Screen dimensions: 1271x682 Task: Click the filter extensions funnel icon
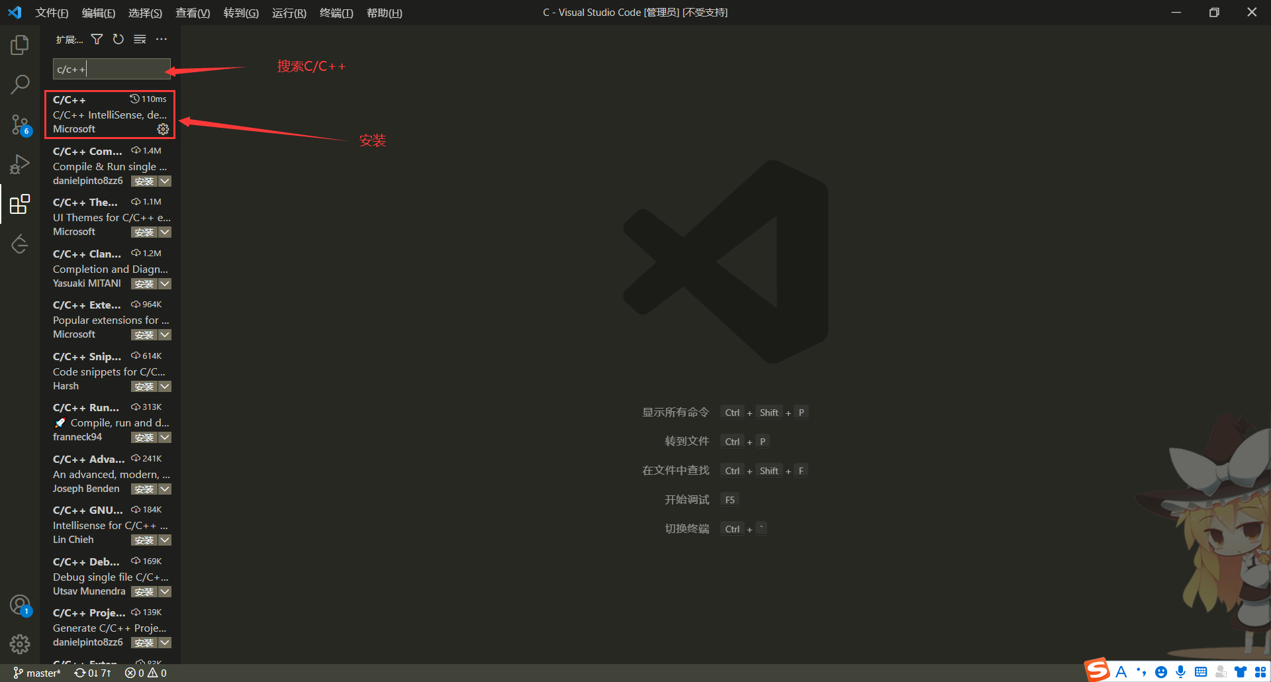click(x=97, y=40)
